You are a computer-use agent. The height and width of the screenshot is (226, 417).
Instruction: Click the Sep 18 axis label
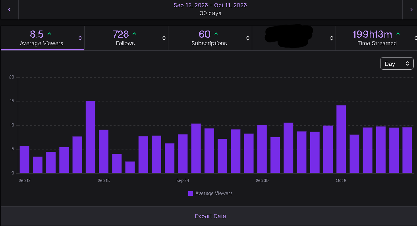click(103, 180)
